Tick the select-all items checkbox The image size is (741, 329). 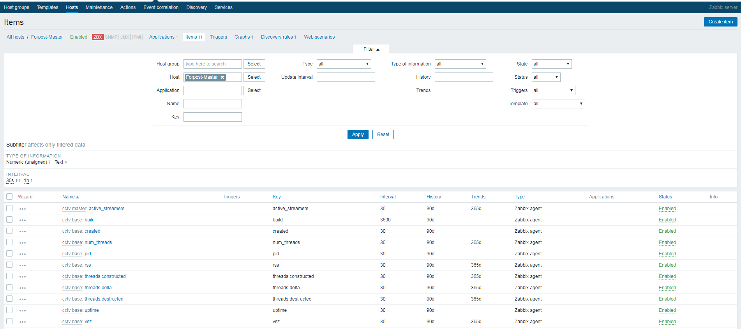click(x=9, y=196)
